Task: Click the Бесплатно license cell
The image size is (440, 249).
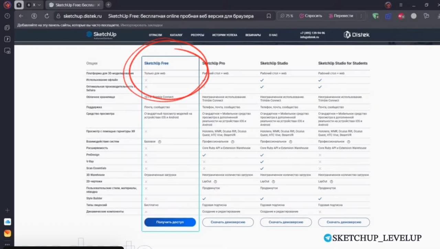Action: click(151, 205)
